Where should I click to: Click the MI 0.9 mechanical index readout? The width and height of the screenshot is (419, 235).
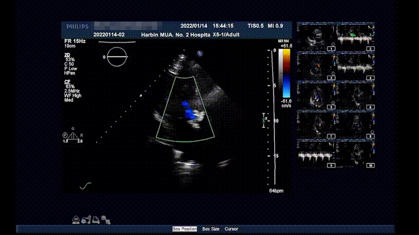[x=275, y=26]
